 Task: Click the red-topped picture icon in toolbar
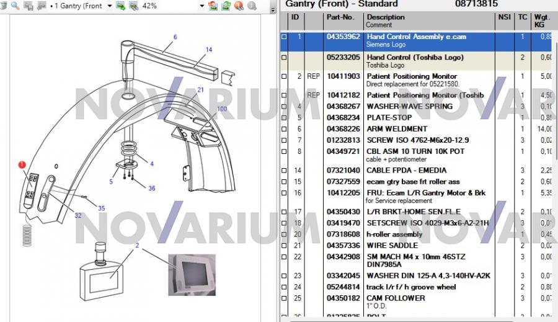tap(213, 6)
